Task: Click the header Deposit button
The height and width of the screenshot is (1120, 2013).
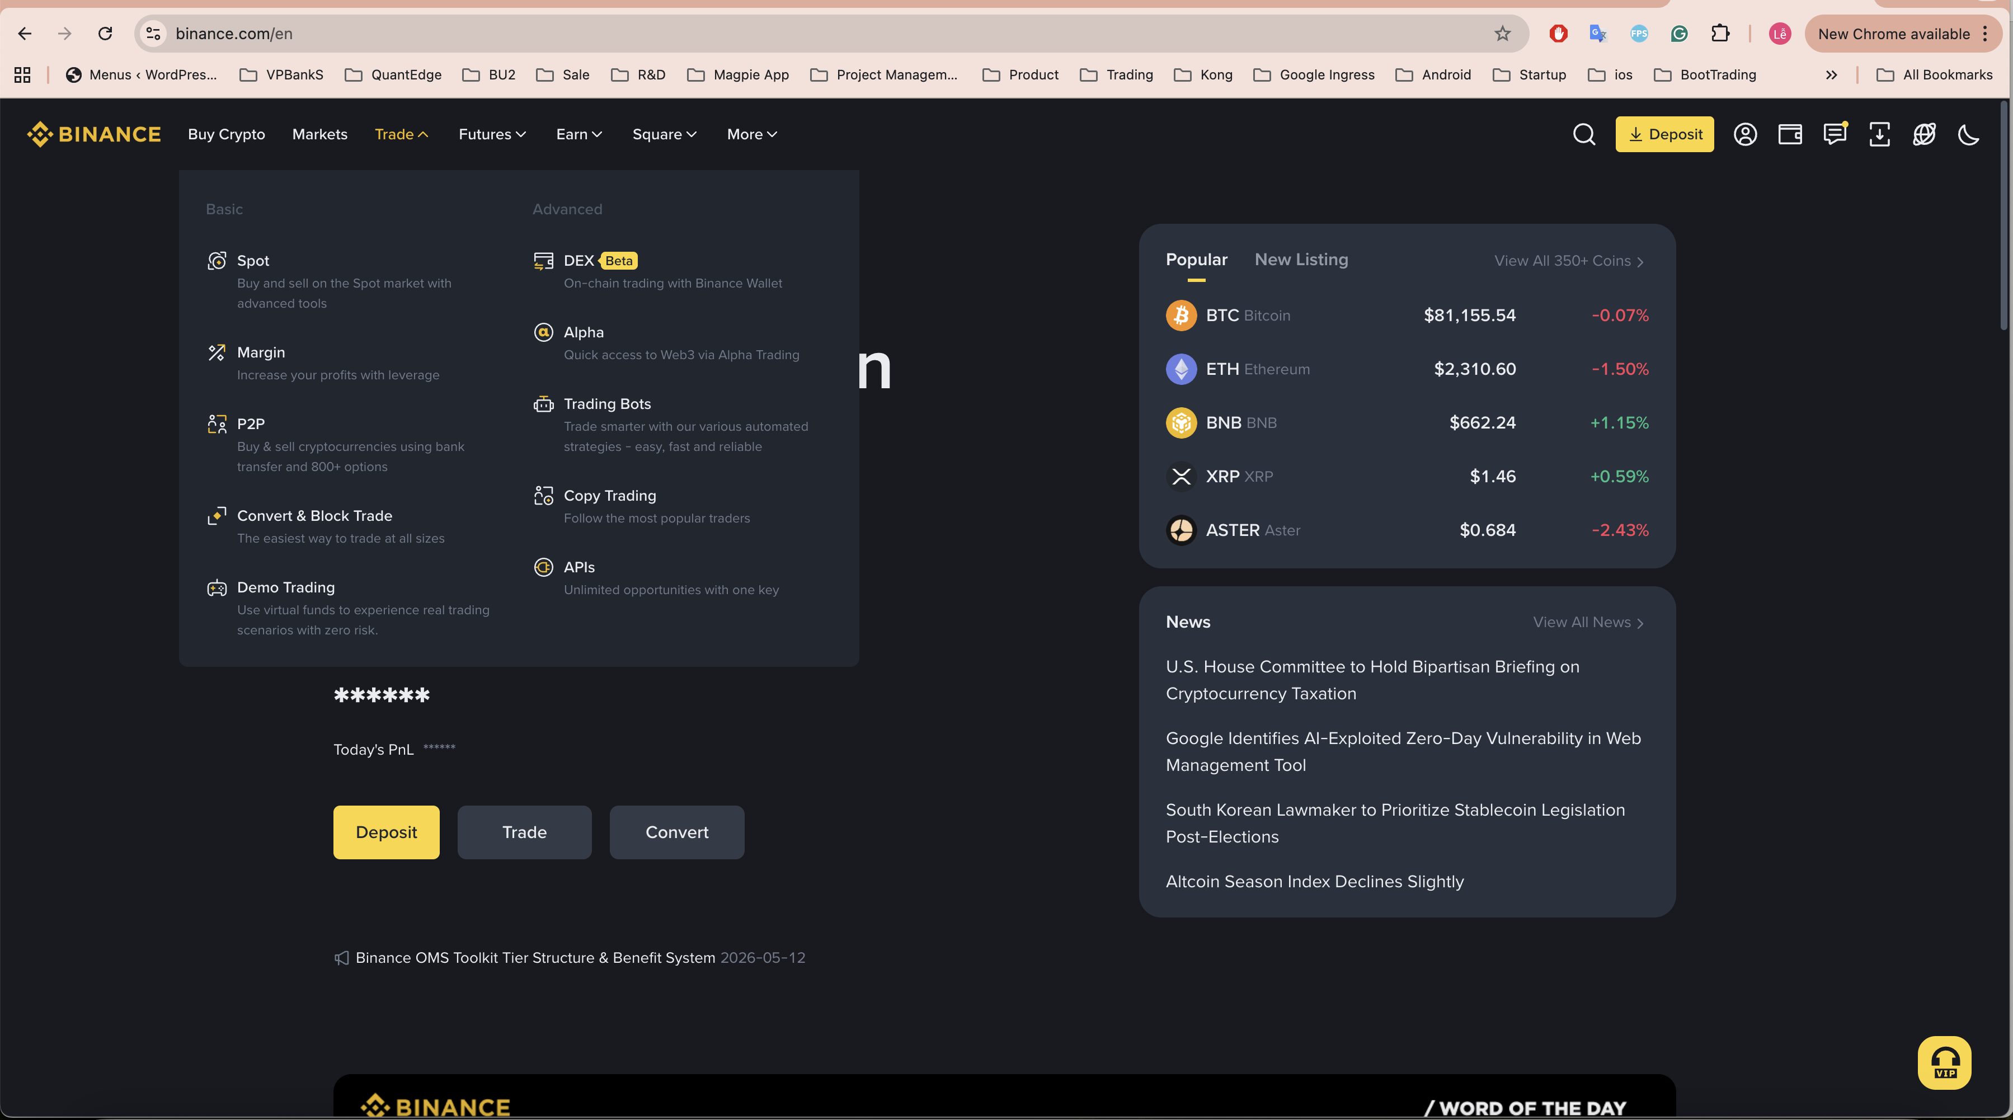Action: 1664,134
